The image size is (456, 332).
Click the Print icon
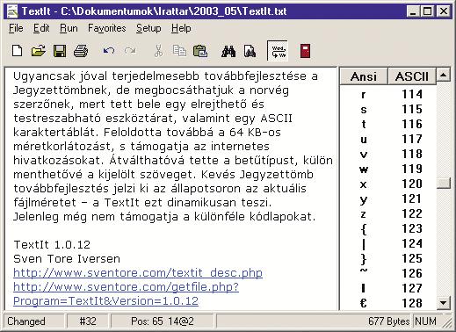81,51
